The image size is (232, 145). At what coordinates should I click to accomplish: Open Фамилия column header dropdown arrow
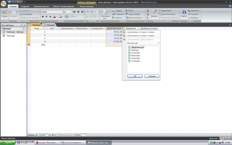[x=138, y=29]
